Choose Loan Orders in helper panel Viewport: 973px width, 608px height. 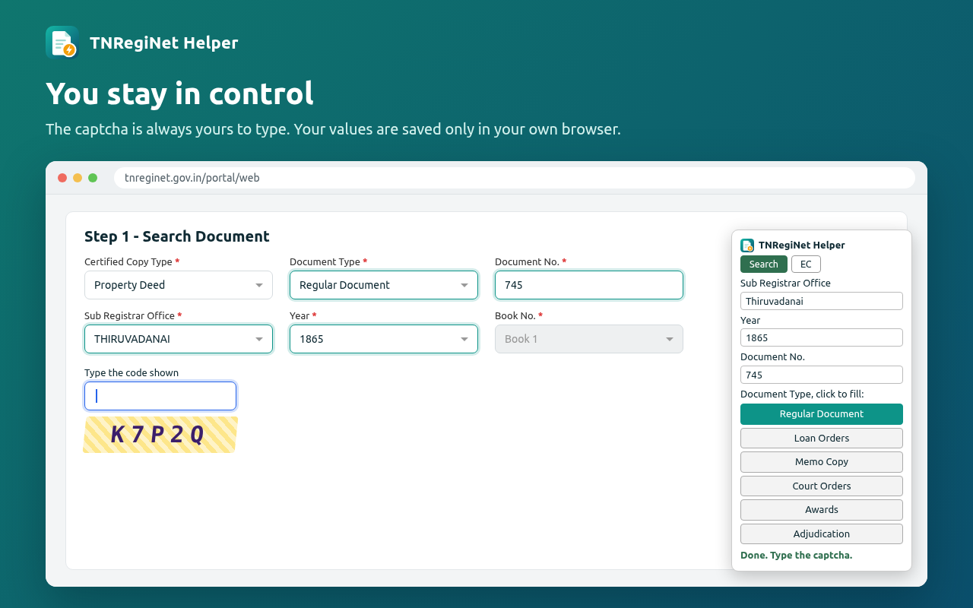(x=822, y=439)
